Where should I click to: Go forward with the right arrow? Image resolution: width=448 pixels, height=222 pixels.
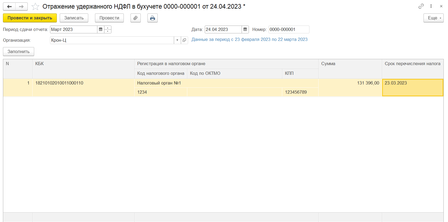[22, 6]
